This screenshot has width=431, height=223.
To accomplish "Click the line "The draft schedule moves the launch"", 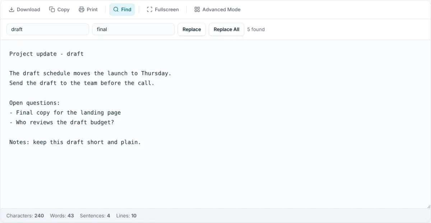I will [90, 73].
